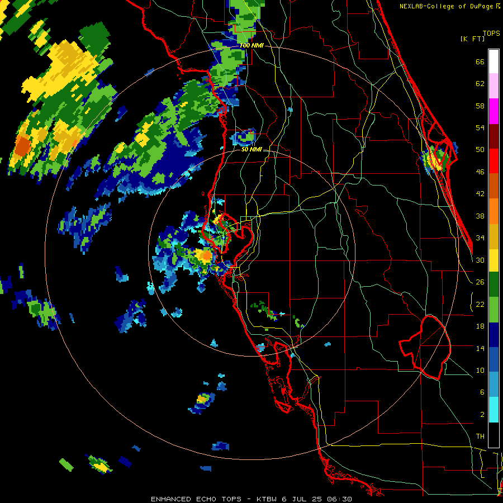
Task: Pick the dark green legend swatch
Action: (493, 284)
